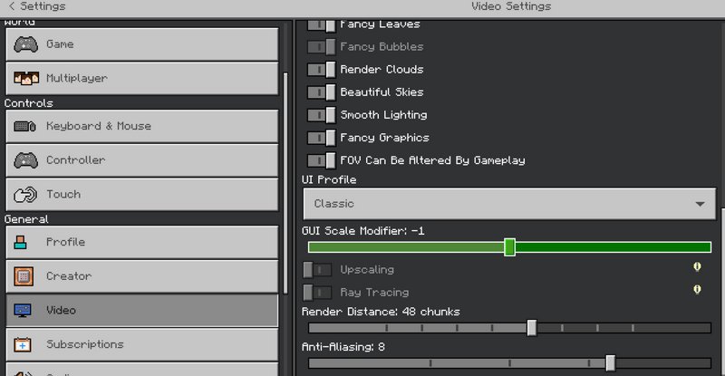The height and width of the screenshot is (376, 725).
Task: Select the Multiplayer faces icon
Action: (x=26, y=78)
